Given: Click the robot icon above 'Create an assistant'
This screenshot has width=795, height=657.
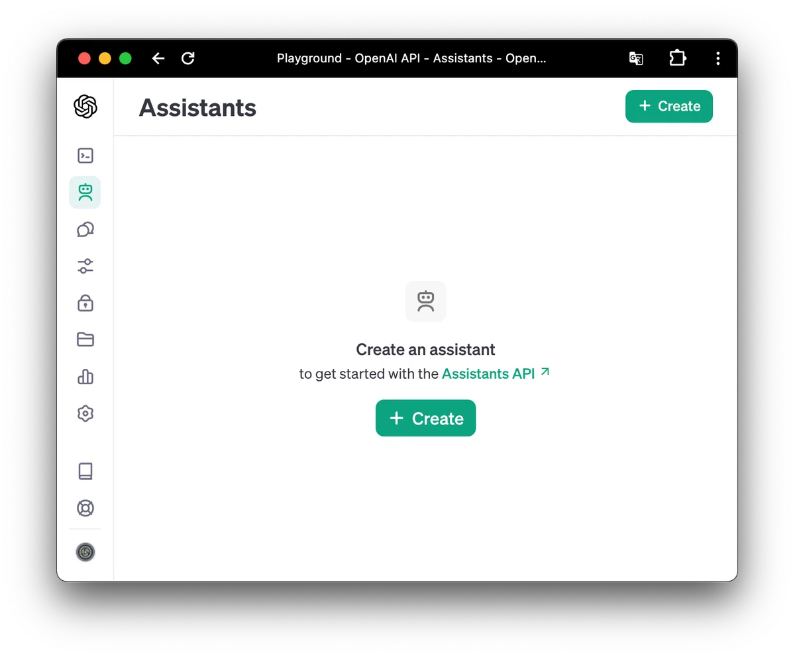Looking at the screenshot, I should point(426,301).
